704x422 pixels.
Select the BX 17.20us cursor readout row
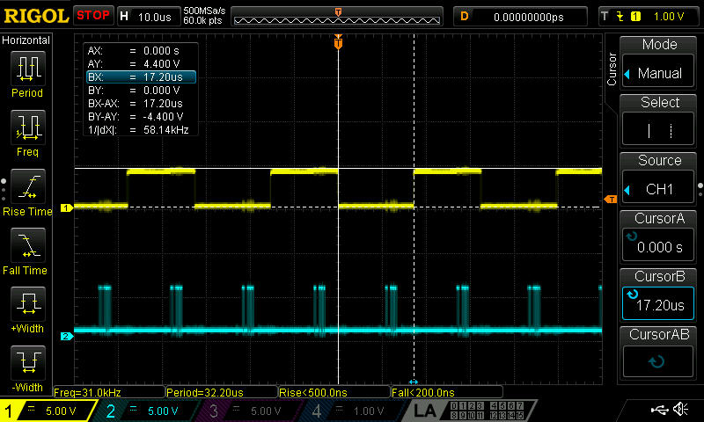141,77
